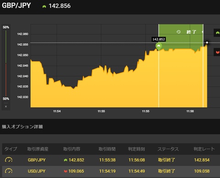Close the sentiment gauge with the X
This screenshot has width=220, height=178.
(x=6, y=107)
